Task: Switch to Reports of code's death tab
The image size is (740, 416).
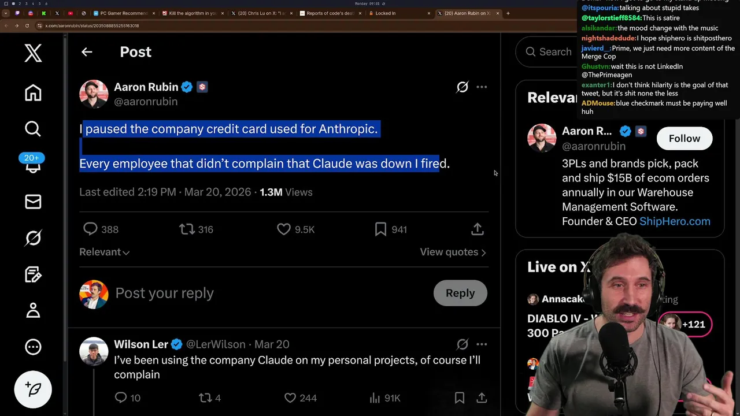Action: [x=330, y=13]
